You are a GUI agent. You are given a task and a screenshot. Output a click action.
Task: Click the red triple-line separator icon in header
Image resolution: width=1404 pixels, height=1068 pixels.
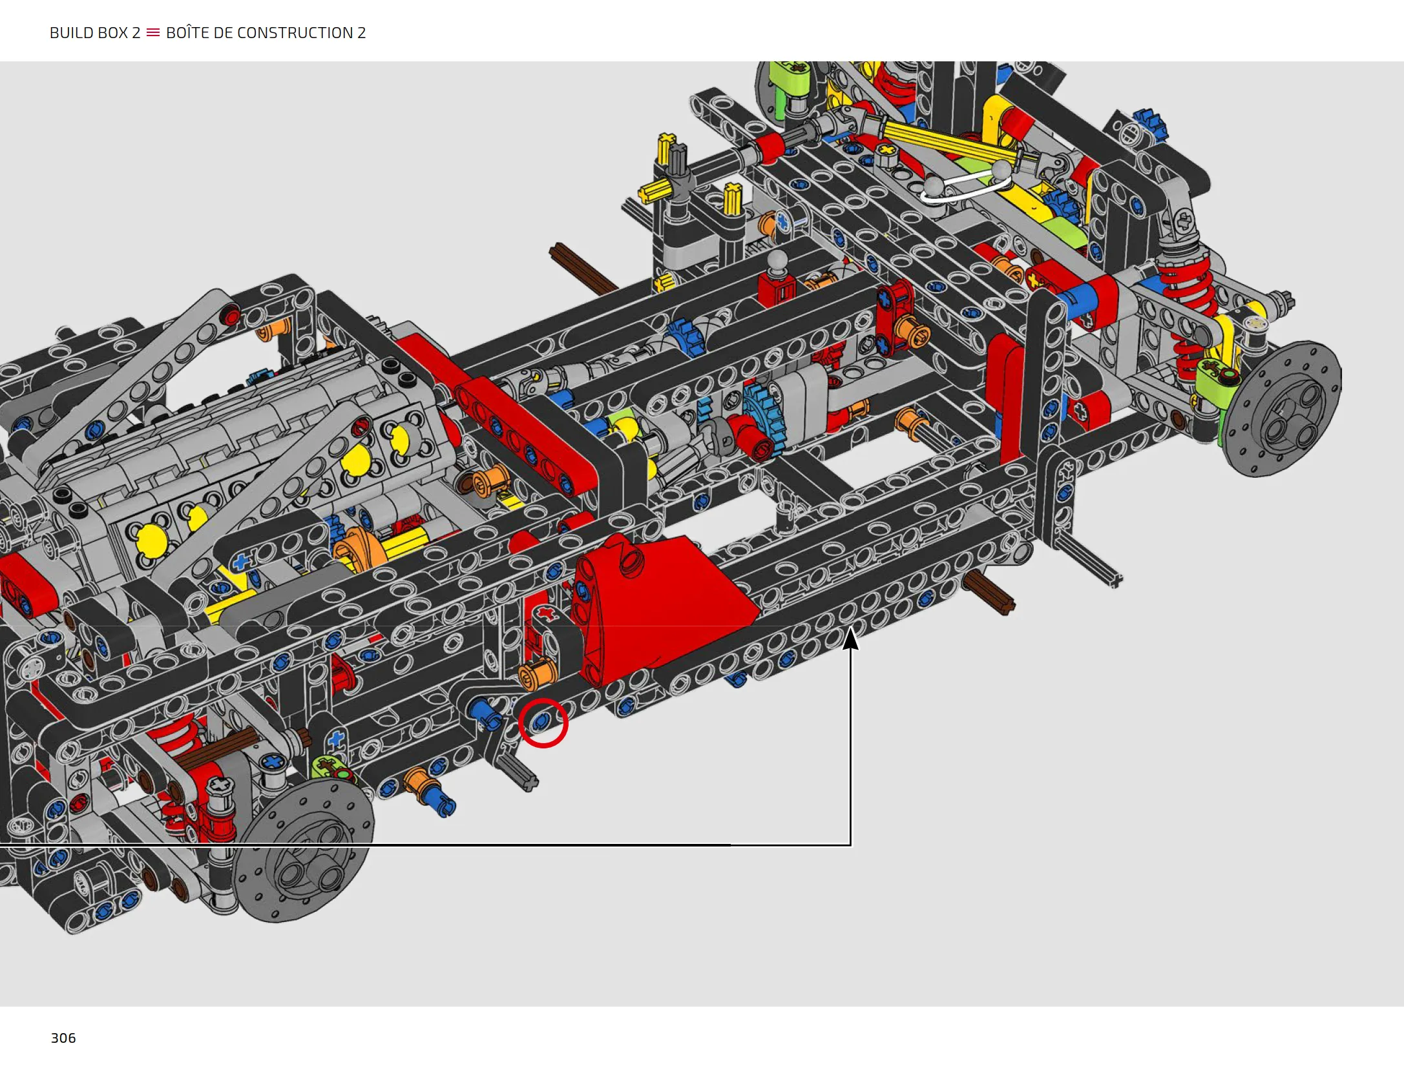coord(153,32)
